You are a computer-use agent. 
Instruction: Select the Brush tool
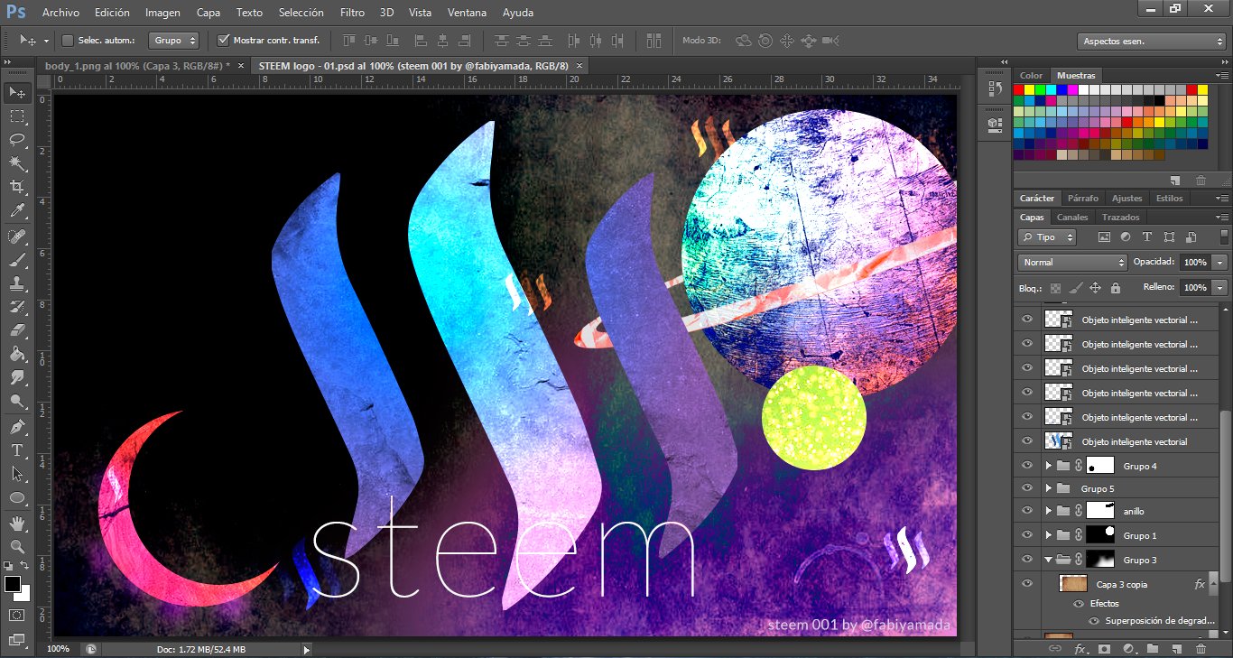(17, 260)
